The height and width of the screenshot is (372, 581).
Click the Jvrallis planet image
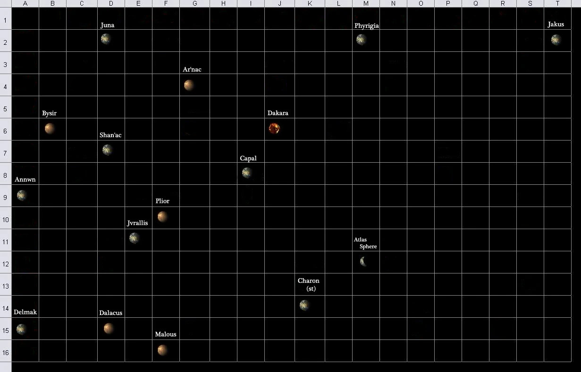pos(135,238)
